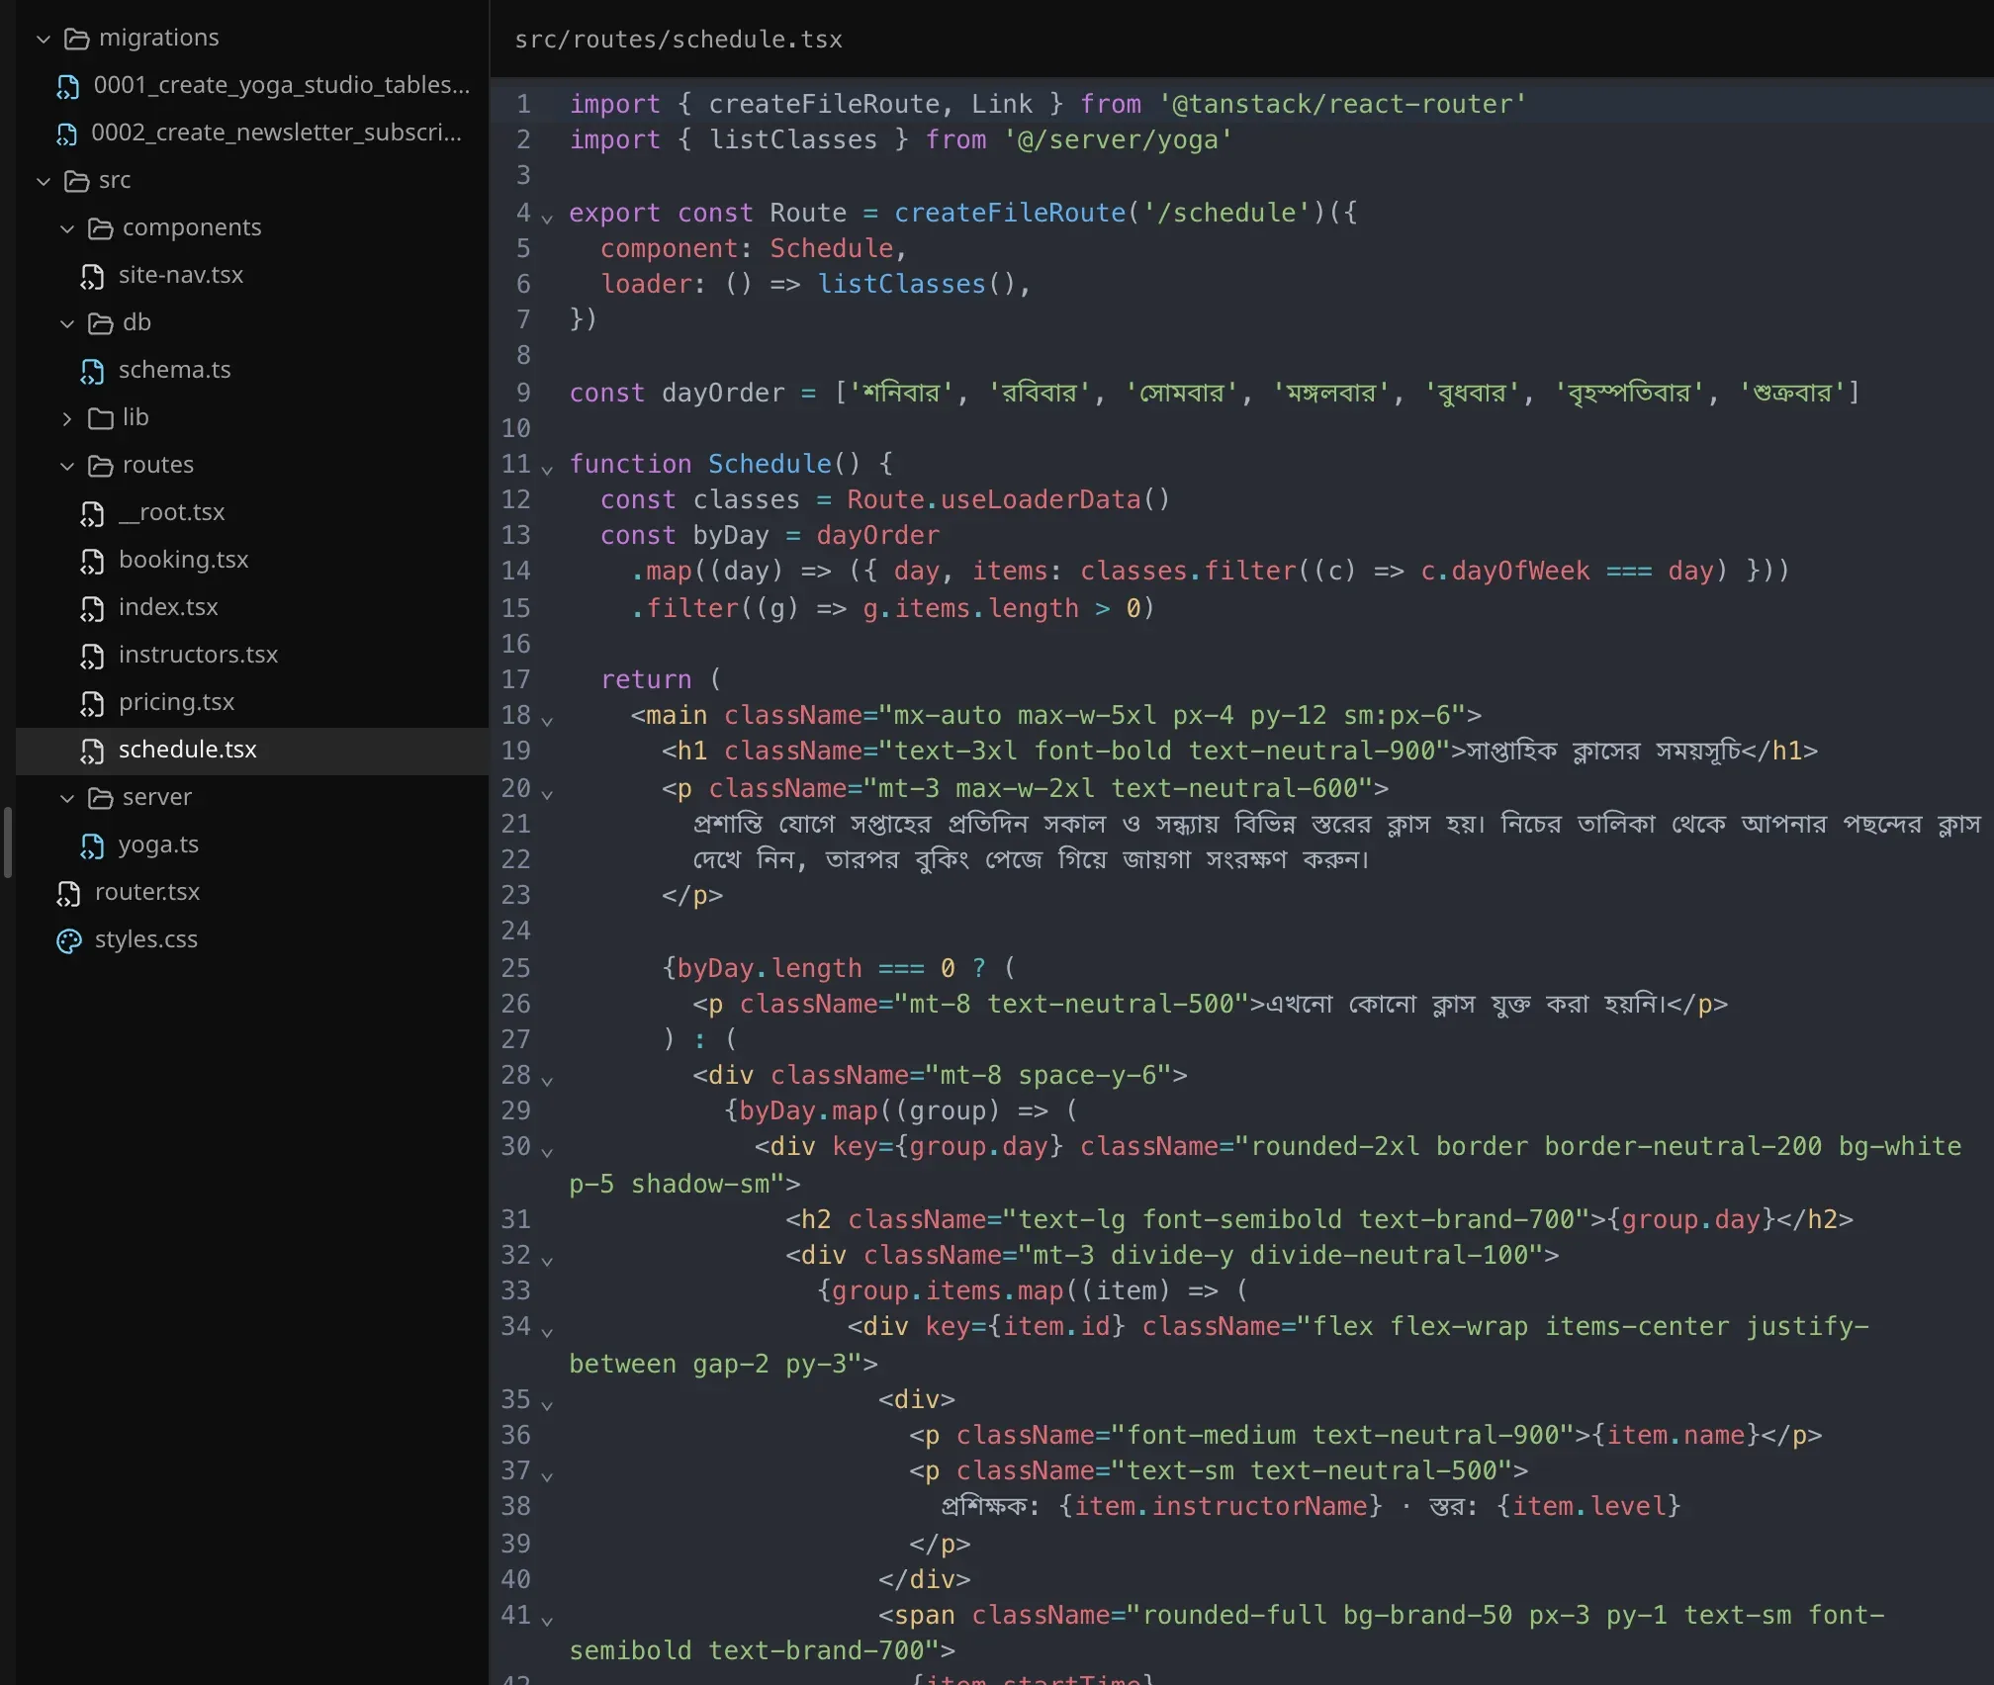Expand the lib folder chevron
The image size is (1994, 1685).
tap(67, 419)
